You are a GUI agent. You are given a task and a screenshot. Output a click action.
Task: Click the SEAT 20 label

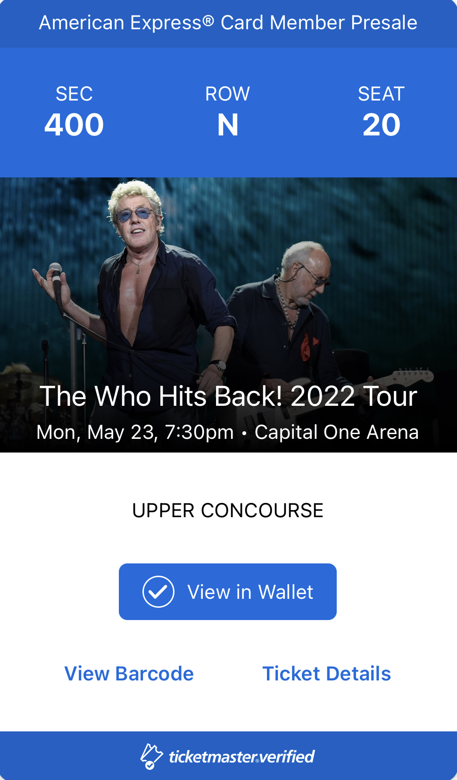pos(382,112)
